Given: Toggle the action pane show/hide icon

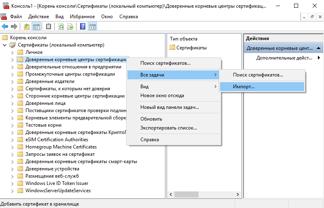Looking at the screenshot, I should click(92, 26).
